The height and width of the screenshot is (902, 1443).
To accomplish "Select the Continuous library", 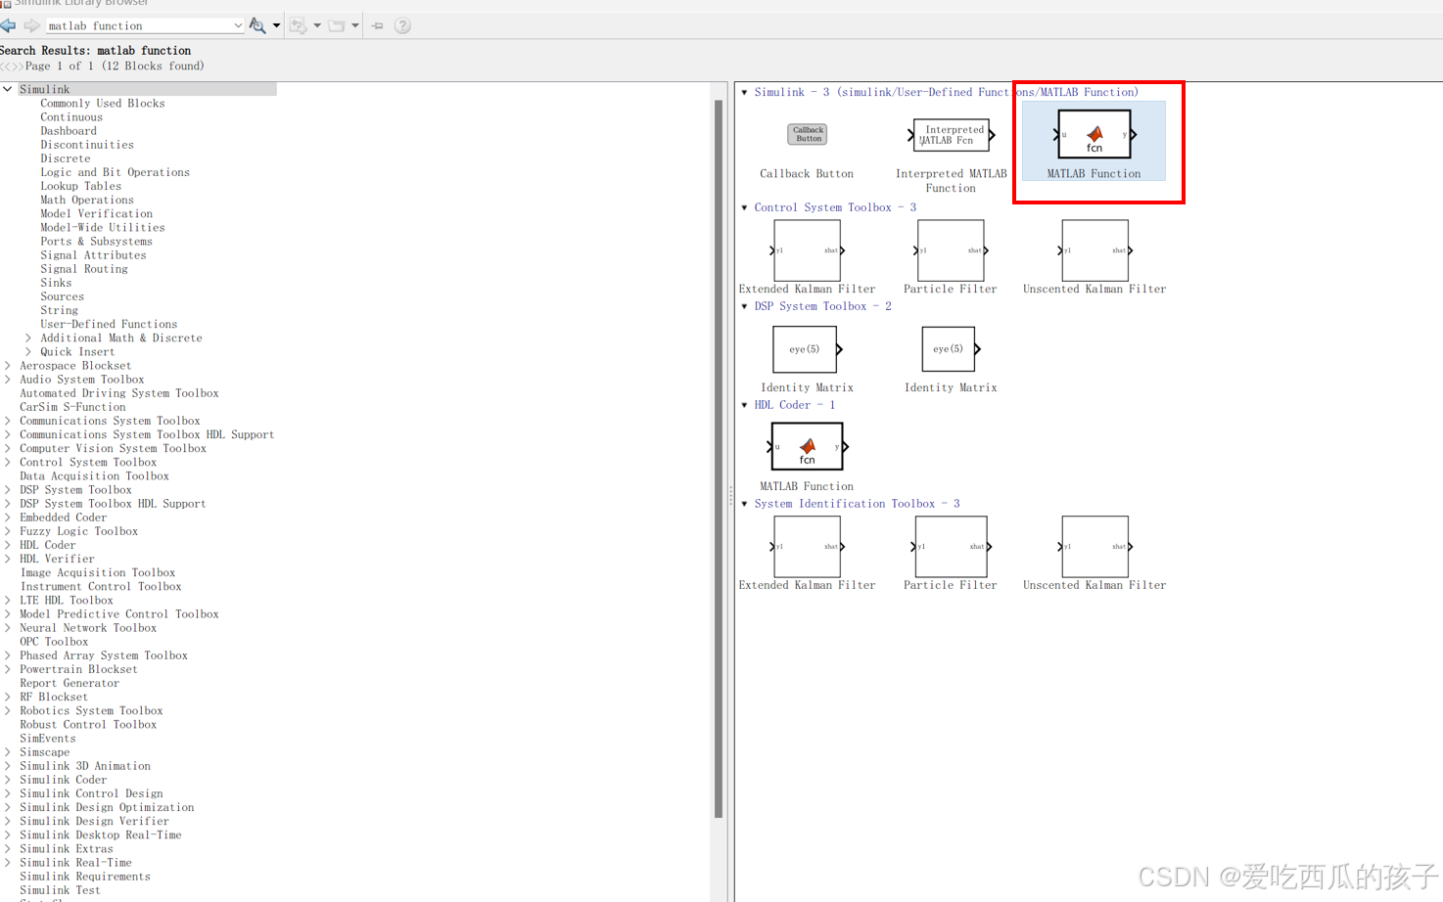I will [71, 116].
